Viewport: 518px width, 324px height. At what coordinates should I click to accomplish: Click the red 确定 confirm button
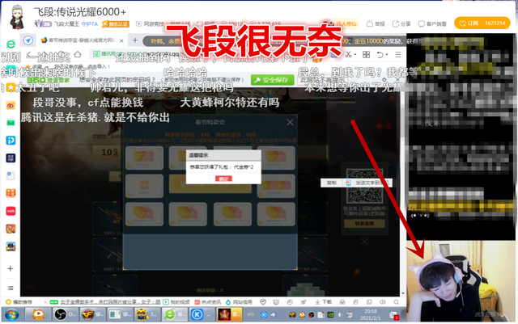point(223,179)
